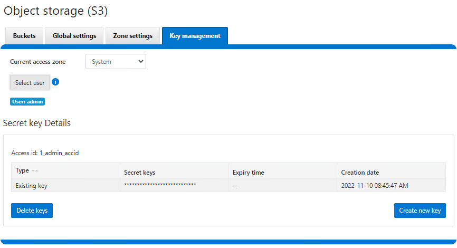457x248 pixels.
Task: Select the Existing key row cell
Action: (x=32, y=186)
